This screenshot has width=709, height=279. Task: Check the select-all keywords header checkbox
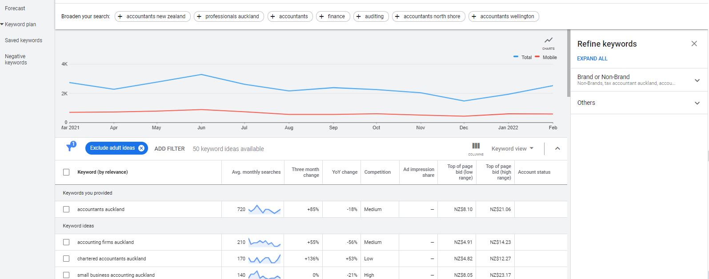tap(66, 172)
